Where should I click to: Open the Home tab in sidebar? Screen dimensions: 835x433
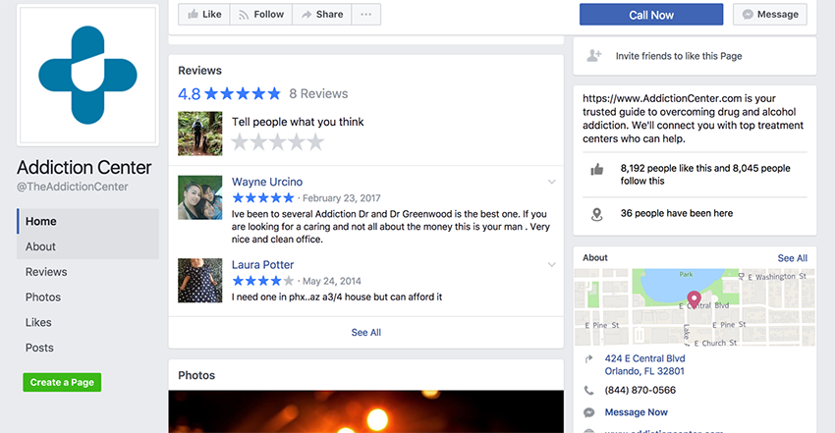(87, 221)
